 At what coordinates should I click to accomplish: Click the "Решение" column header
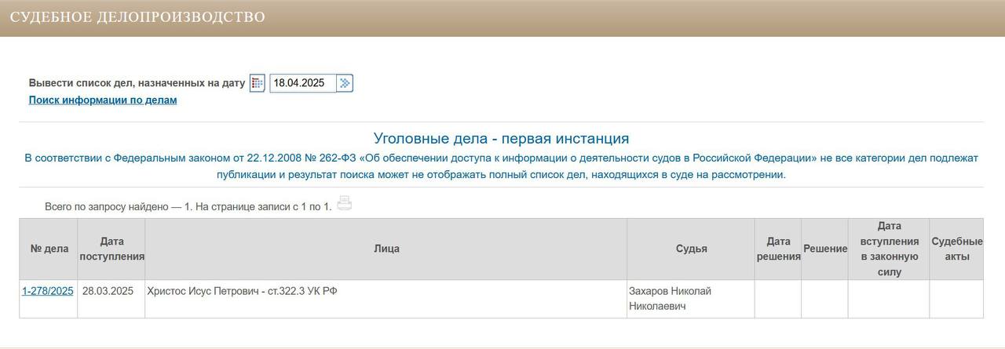(825, 249)
